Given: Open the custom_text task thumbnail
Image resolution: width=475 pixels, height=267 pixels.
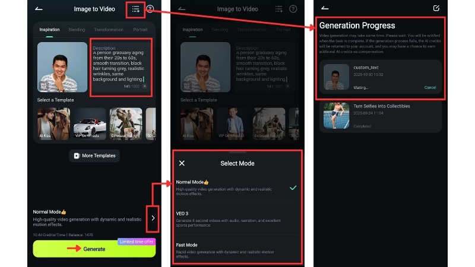Looking at the screenshot, I should (336, 77).
